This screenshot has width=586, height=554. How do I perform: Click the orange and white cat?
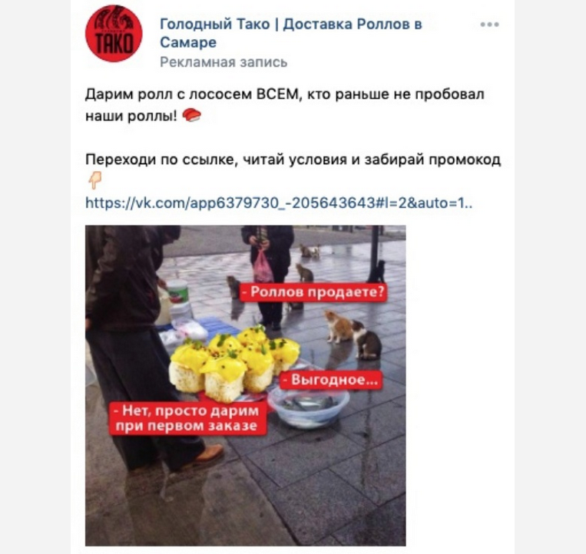[338, 326]
